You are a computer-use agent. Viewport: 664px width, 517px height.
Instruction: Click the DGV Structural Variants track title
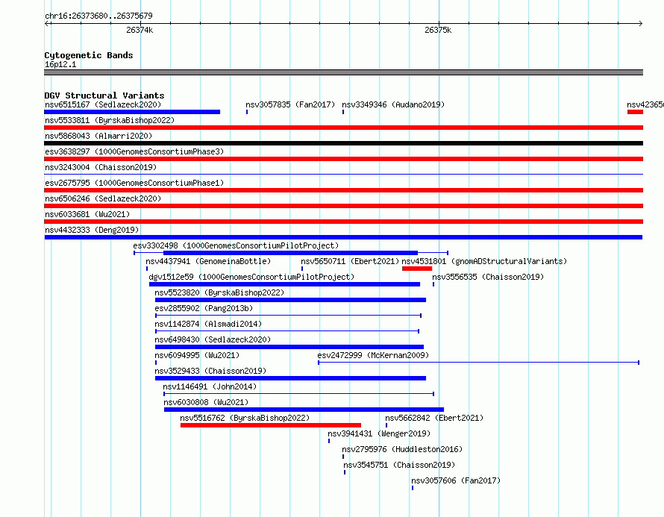[x=104, y=95]
